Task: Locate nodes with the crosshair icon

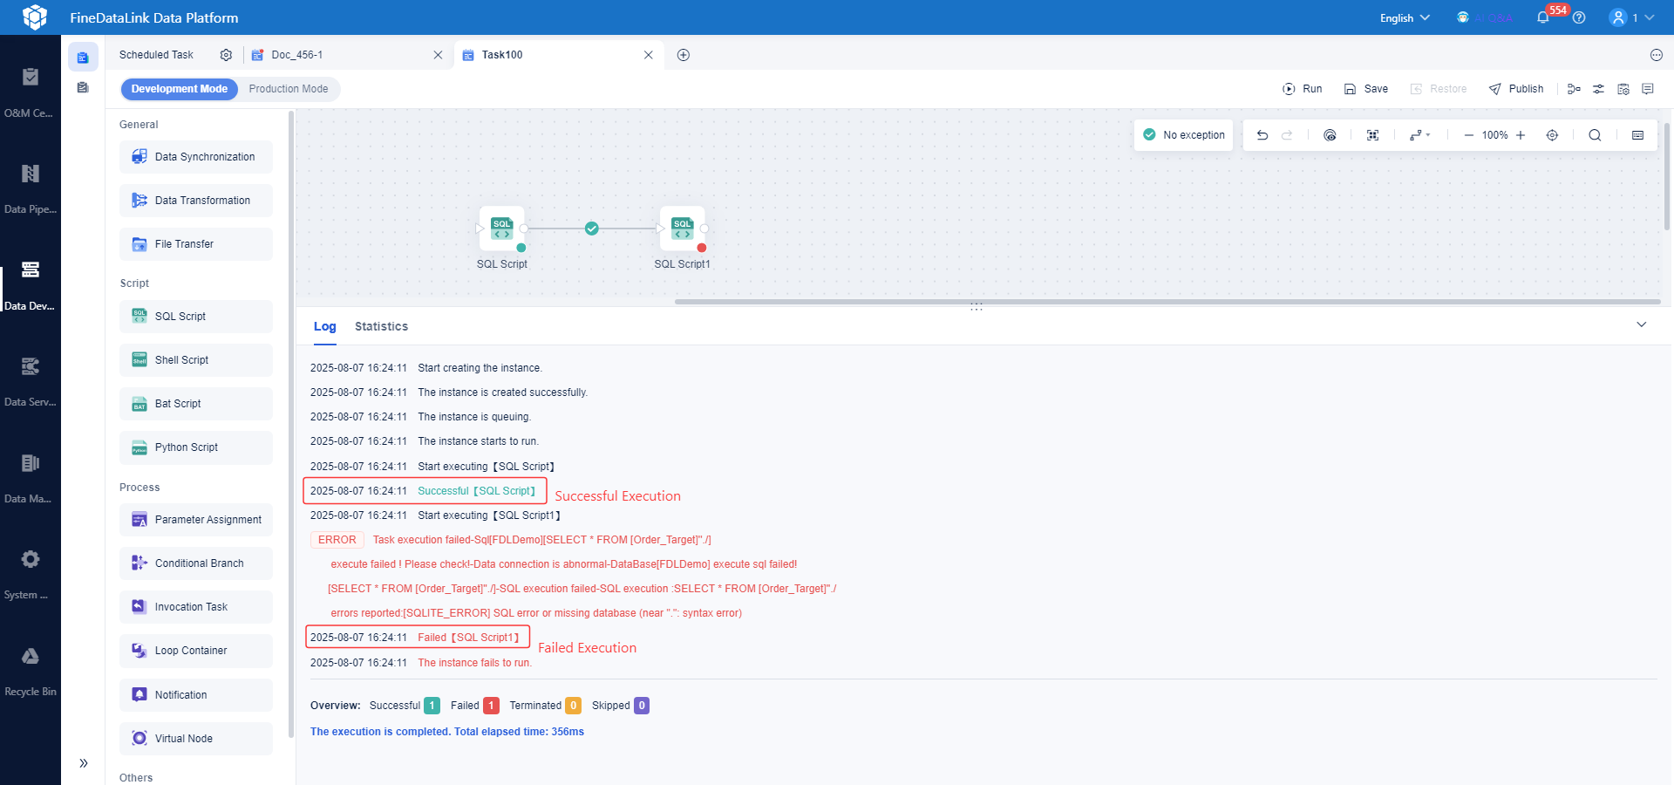Action: tap(1552, 135)
